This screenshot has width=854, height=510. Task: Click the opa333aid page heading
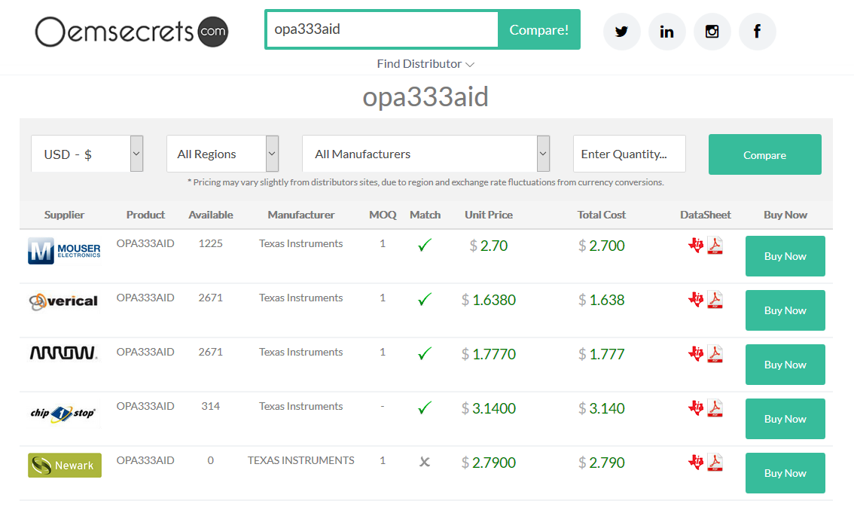(x=425, y=97)
